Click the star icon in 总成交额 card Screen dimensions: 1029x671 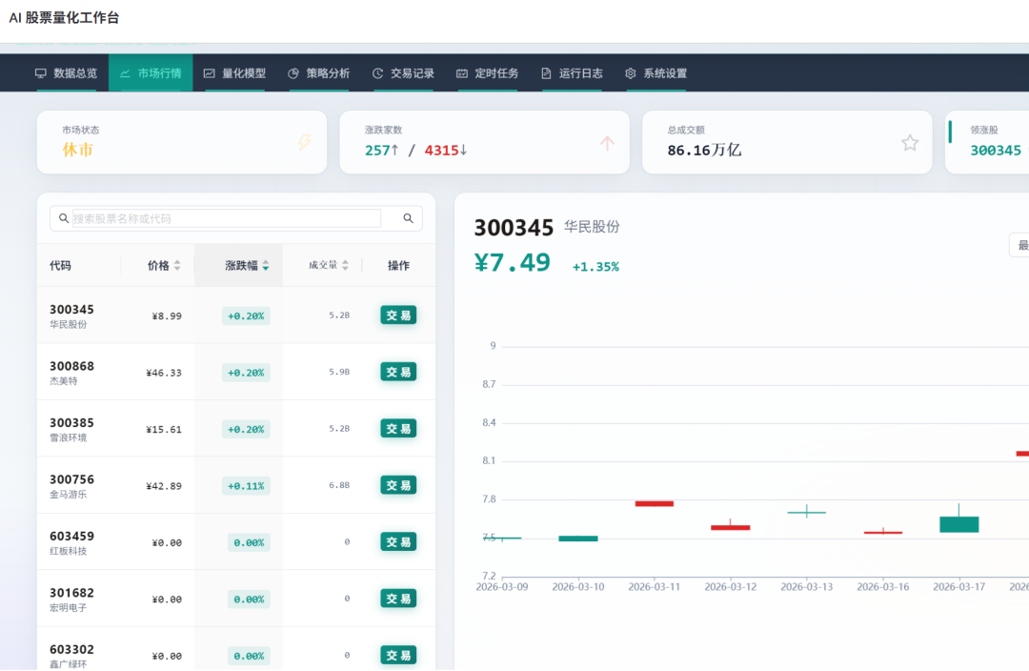tap(910, 142)
